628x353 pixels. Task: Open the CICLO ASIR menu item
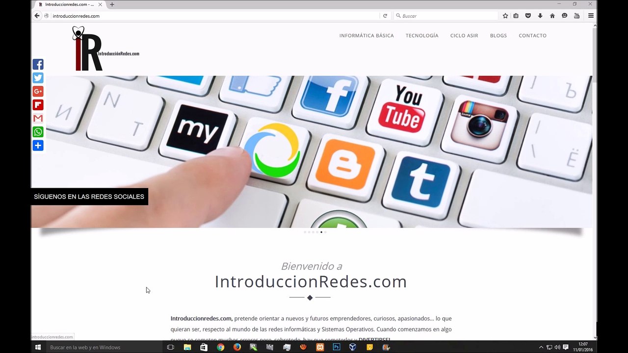(464, 35)
